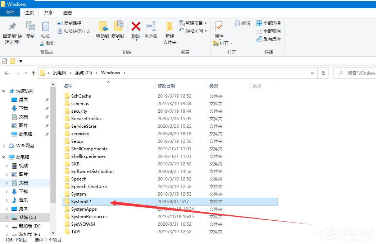This screenshot has width=376, height=244.
Task: Select 桌面 under Quick access
Action: (x=23, y=100)
